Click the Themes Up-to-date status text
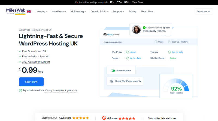 pyautogui.click(x=178, y=52)
